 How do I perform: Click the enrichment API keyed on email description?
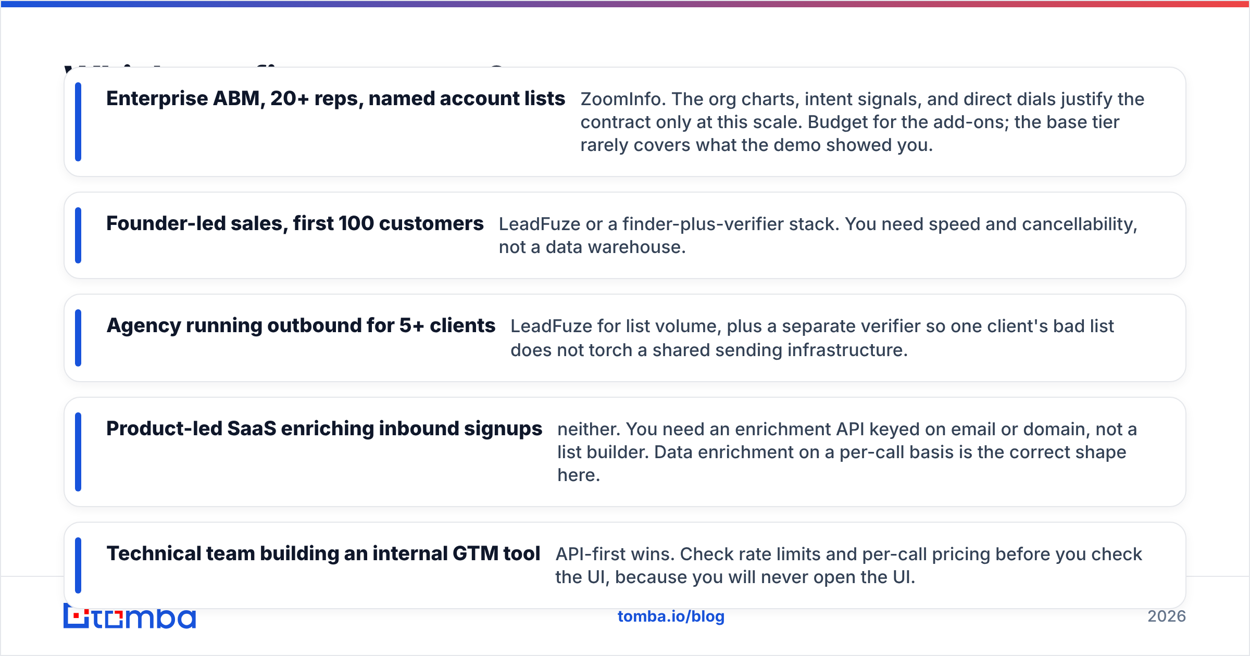click(x=847, y=452)
